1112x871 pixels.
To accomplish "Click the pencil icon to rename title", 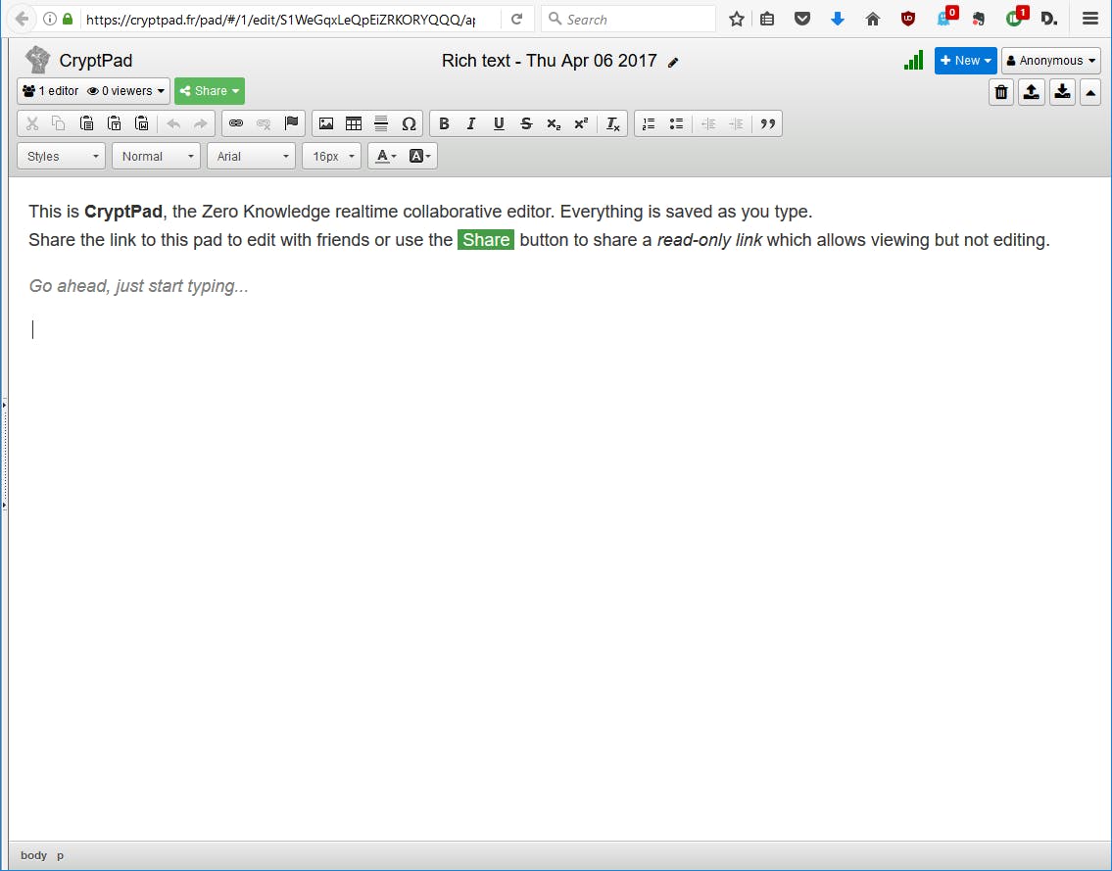I will pos(673,63).
